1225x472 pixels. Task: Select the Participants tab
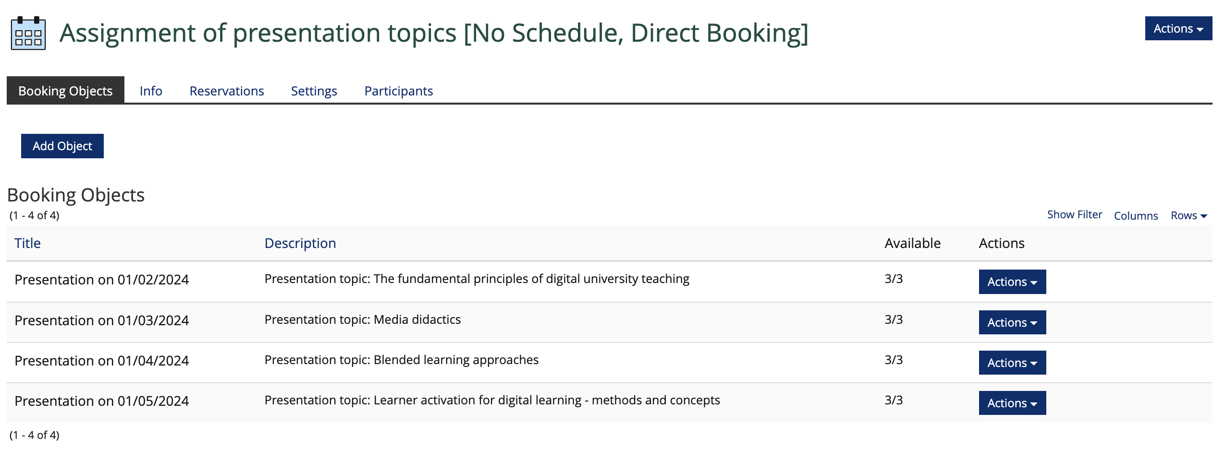pos(398,91)
